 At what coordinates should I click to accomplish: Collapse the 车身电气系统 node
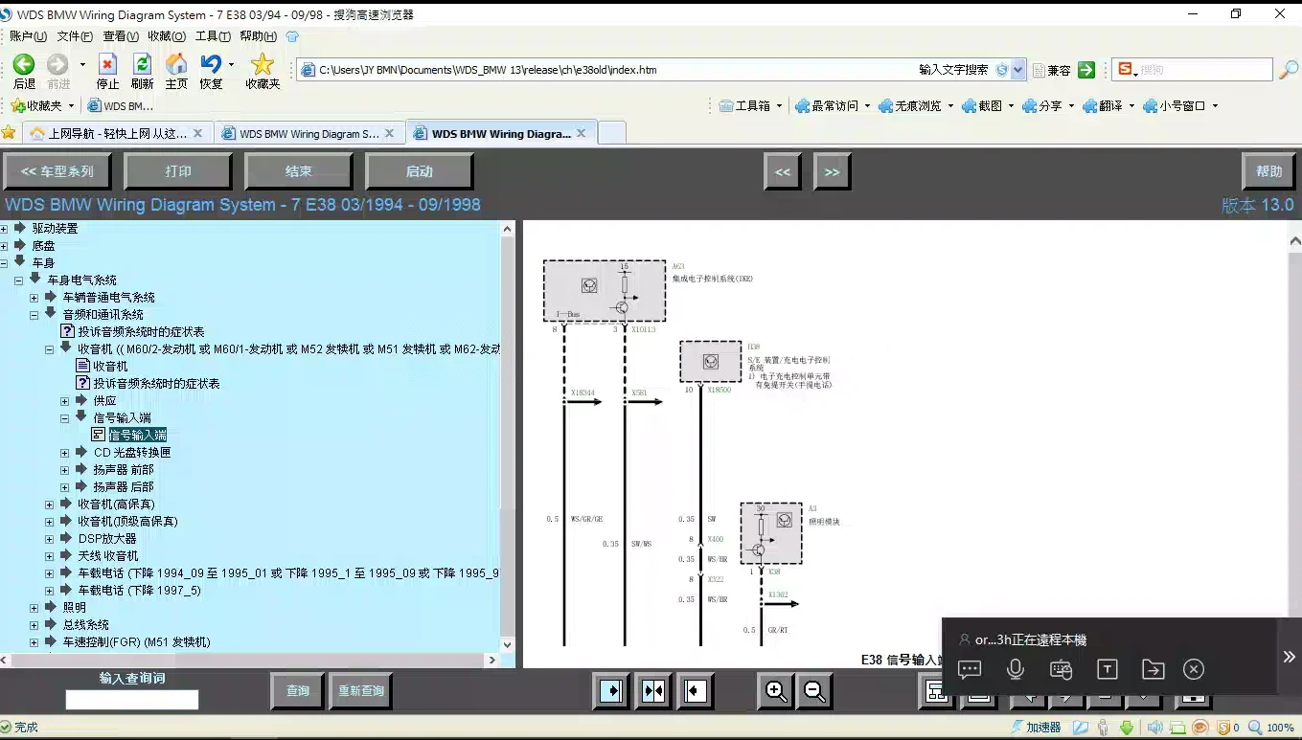(19, 280)
